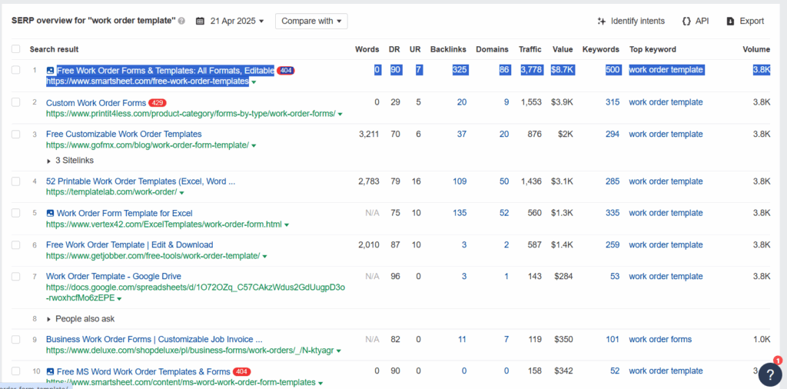Open the Business Work Order Forms result link
Viewport: 787px width, 389px height.
point(154,339)
